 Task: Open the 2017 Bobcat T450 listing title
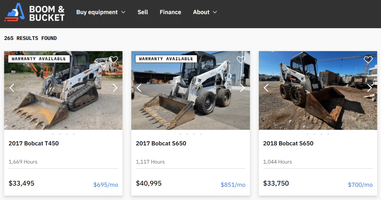34,143
